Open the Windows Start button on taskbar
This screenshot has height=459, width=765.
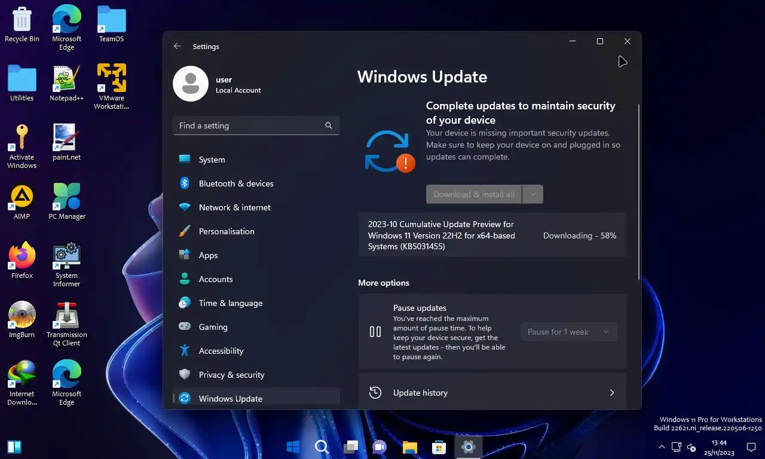(293, 446)
